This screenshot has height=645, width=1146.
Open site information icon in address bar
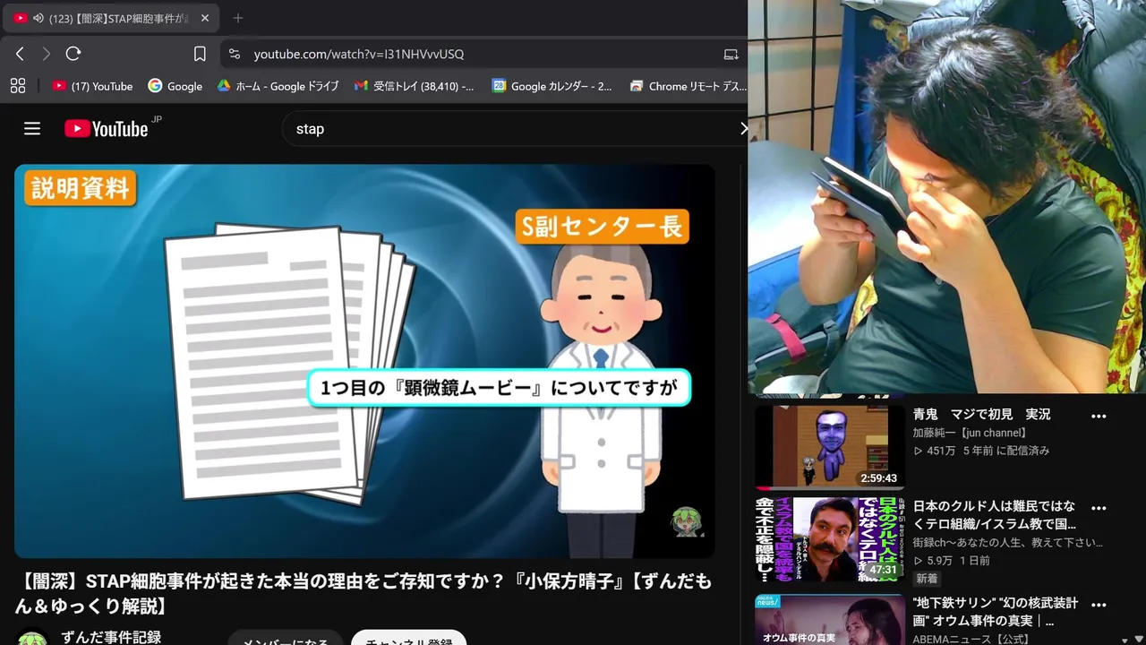point(235,54)
